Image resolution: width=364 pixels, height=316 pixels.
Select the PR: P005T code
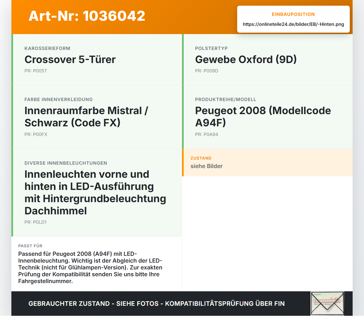click(36, 71)
